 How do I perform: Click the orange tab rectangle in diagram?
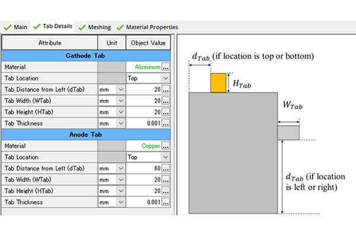pyautogui.click(x=218, y=83)
